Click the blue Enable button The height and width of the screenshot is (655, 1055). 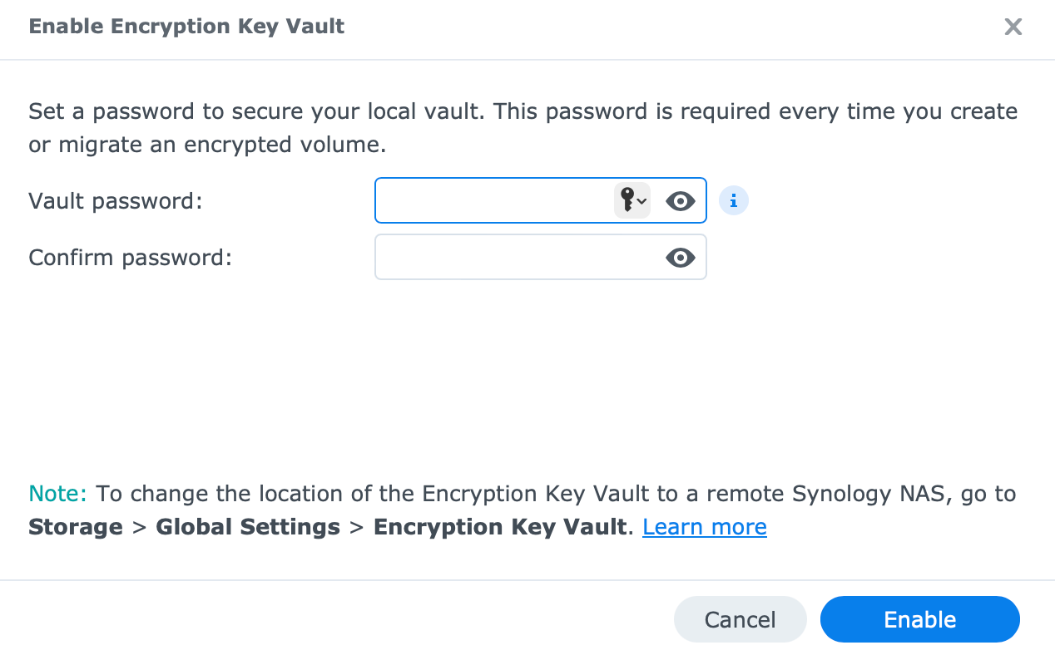point(920,619)
